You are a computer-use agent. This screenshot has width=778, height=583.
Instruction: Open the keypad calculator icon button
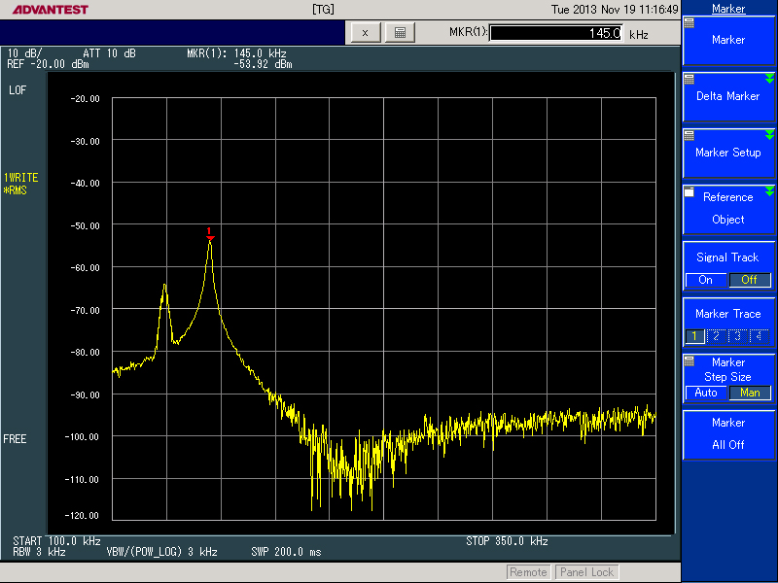point(400,33)
